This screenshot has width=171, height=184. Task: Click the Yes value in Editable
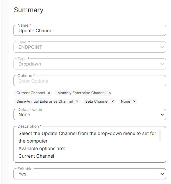22,174
